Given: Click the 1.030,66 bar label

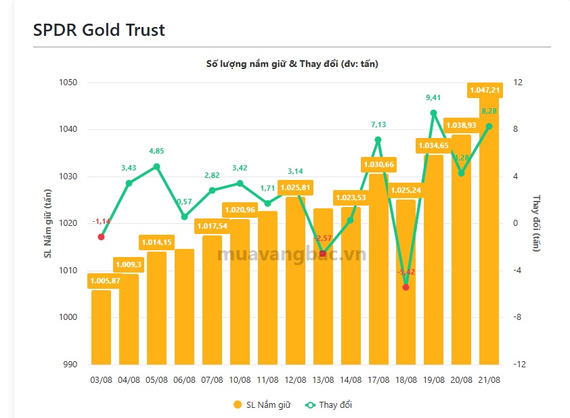Looking at the screenshot, I should tap(378, 164).
